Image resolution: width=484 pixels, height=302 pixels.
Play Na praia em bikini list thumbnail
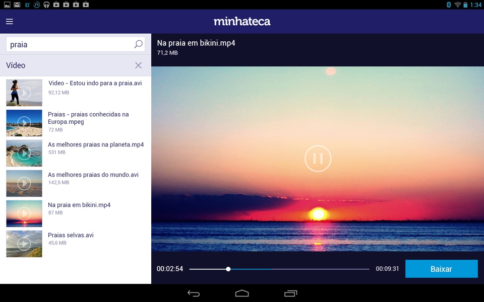point(24,213)
